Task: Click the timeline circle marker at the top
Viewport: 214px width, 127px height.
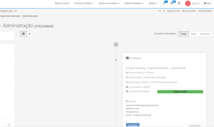Action: 116,45
